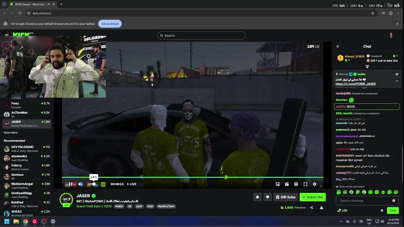Select the mtrp tag
The image size is (404, 227).
150,206
